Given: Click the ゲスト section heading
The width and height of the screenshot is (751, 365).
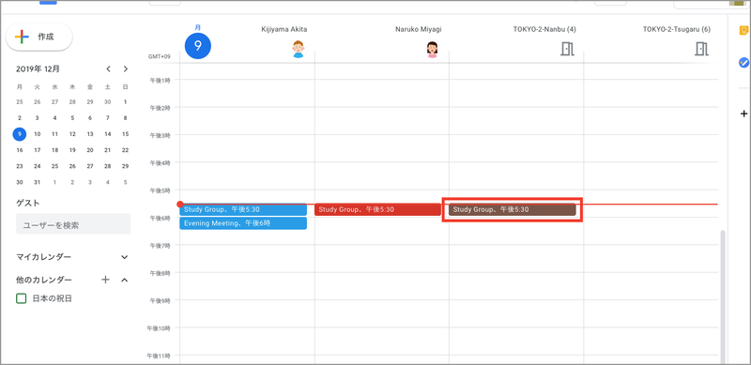Looking at the screenshot, I should click(28, 203).
